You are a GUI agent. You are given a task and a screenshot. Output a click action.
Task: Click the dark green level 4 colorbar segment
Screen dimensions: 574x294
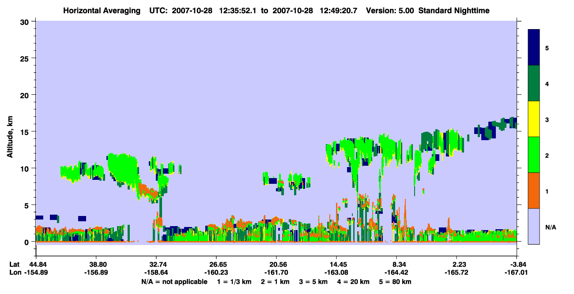(x=534, y=83)
